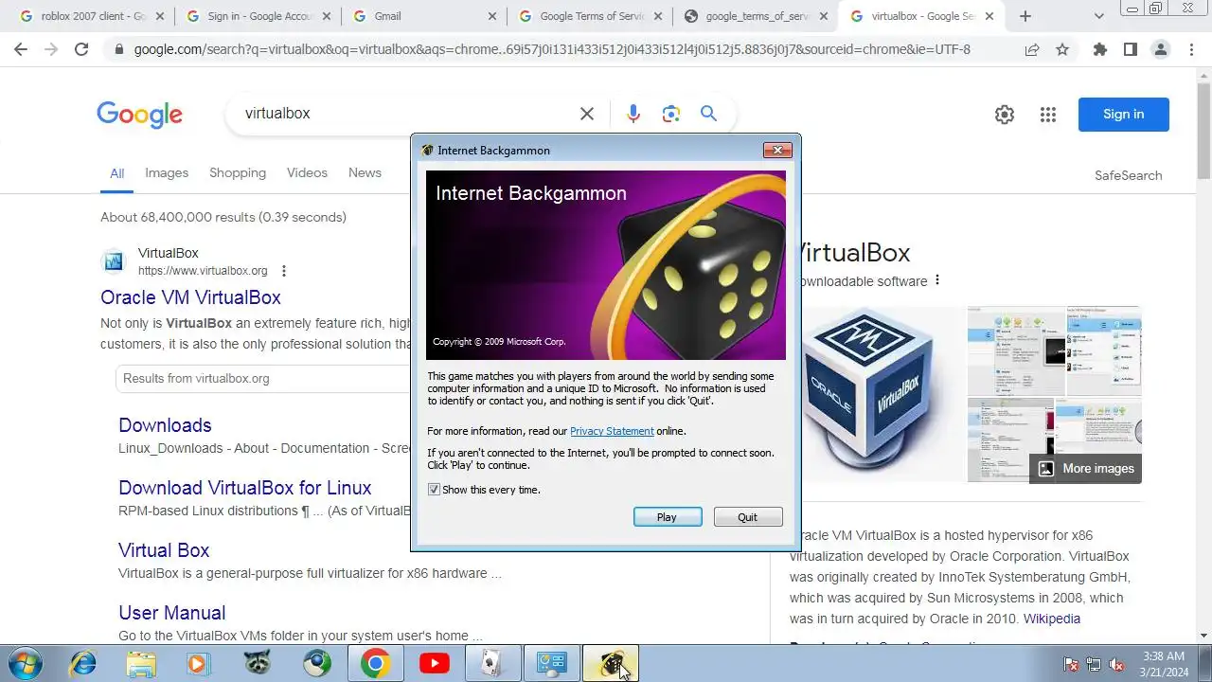Open the Privacy Statement link
Screen dimensions: 1212x682
point(612,431)
